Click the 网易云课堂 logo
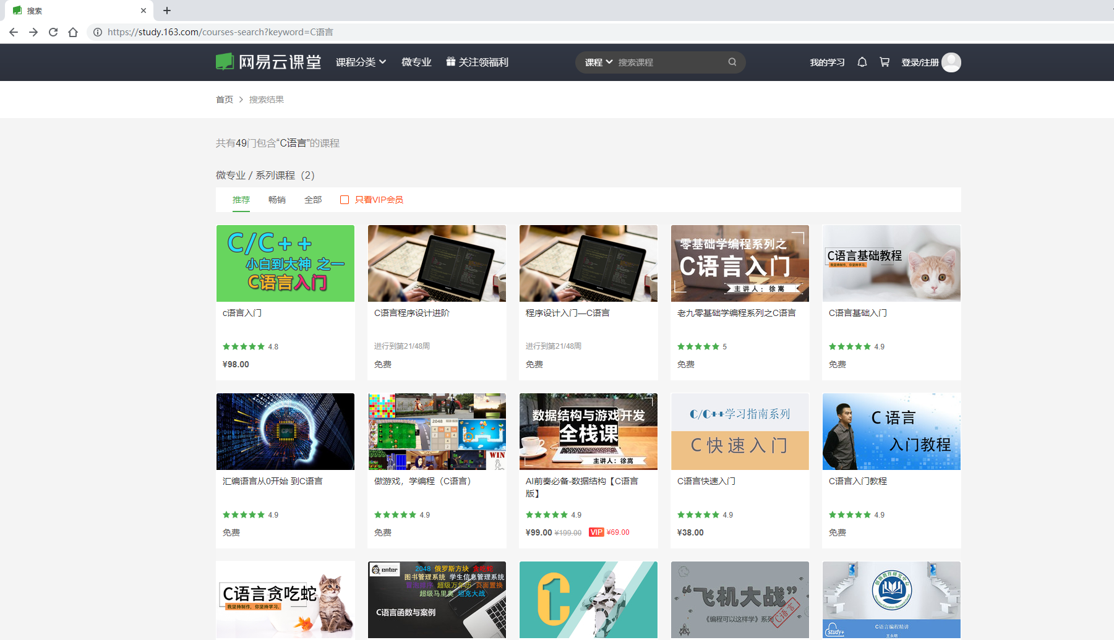The width and height of the screenshot is (1114, 640). (x=268, y=62)
